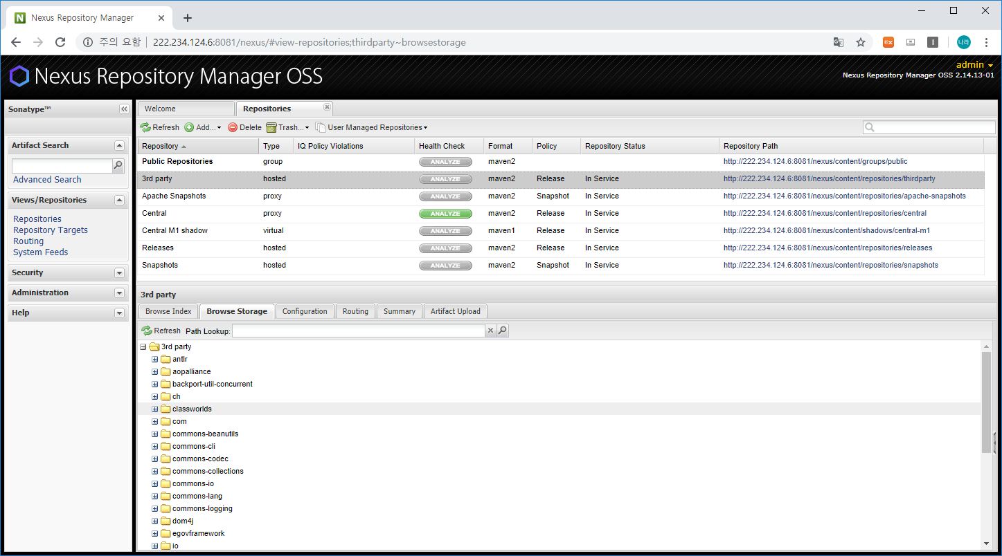Switch to Summary tab
Image resolution: width=1002 pixels, height=556 pixels.
tap(400, 311)
